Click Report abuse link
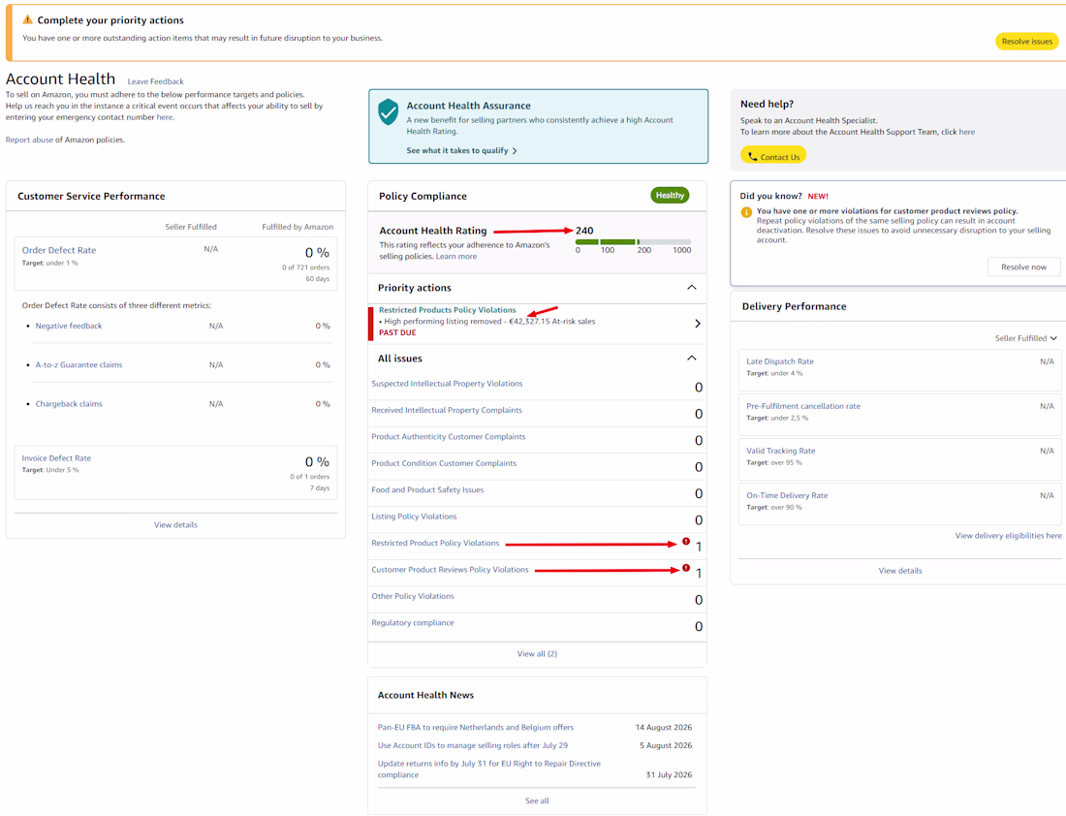Viewport: 1066px width, 816px height. click(29, 140)
